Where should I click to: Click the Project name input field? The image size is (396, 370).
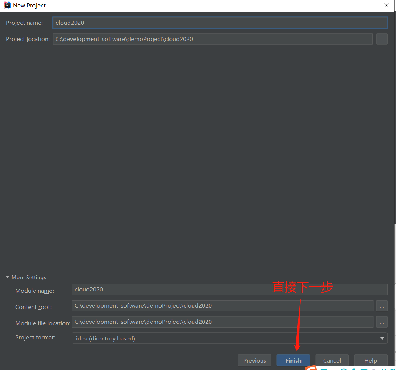coord(220,23)
